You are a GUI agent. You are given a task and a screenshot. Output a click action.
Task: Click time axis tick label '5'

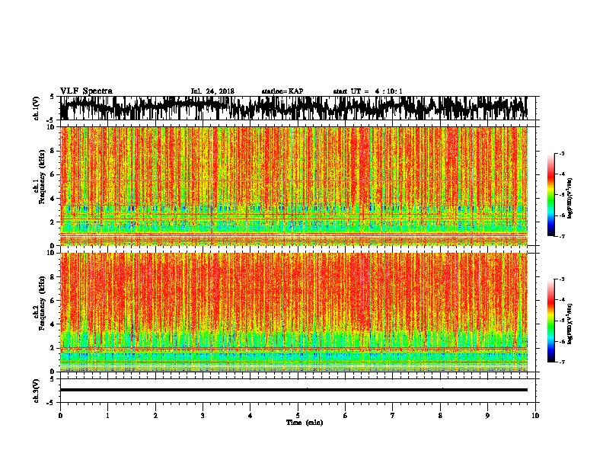(298, 416)
